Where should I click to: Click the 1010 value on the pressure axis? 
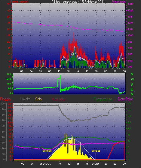coord(130,23)
